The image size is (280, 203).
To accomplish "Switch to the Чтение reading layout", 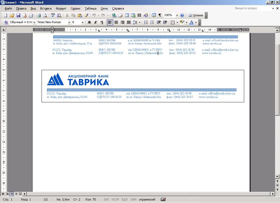I will coord(196,15).
